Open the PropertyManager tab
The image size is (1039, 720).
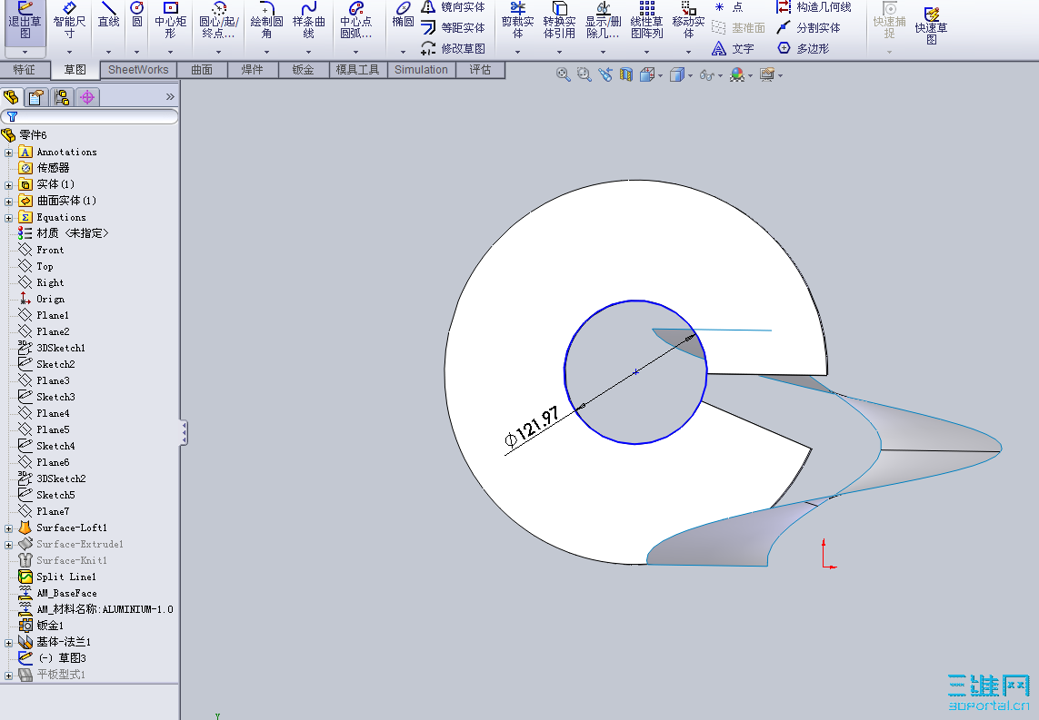click(35, 97)
